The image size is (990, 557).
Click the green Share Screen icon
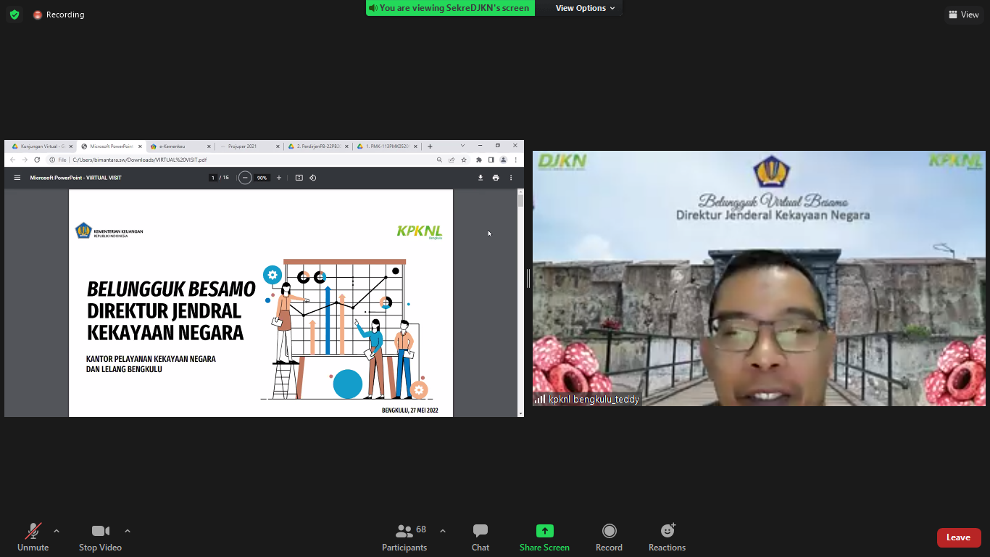click(x=544, y=531)
